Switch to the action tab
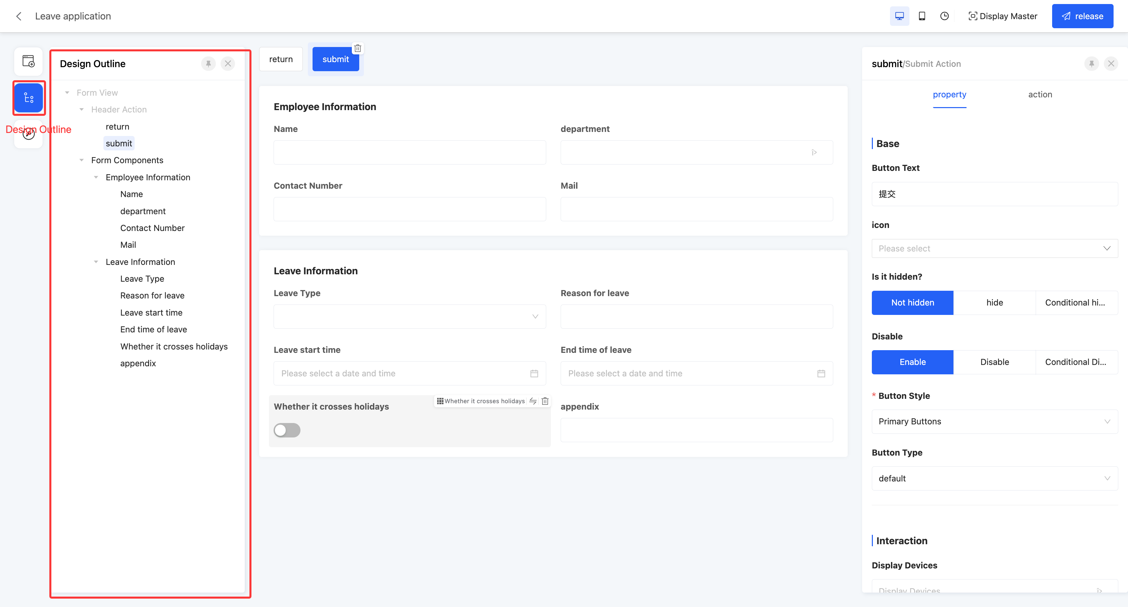Image resolution: width=1128 pixels, height=607 pixels. 1040,95
